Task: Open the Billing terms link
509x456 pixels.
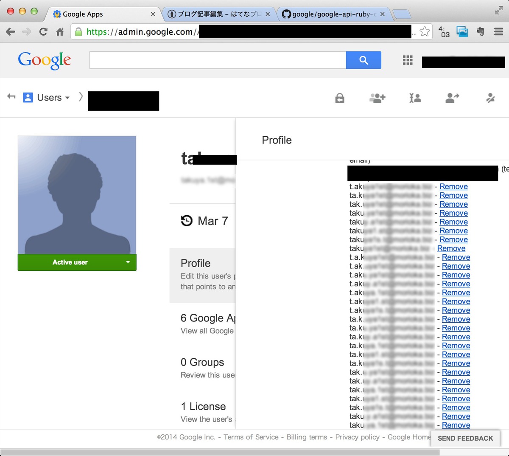Action: click(x=307, y=437)
